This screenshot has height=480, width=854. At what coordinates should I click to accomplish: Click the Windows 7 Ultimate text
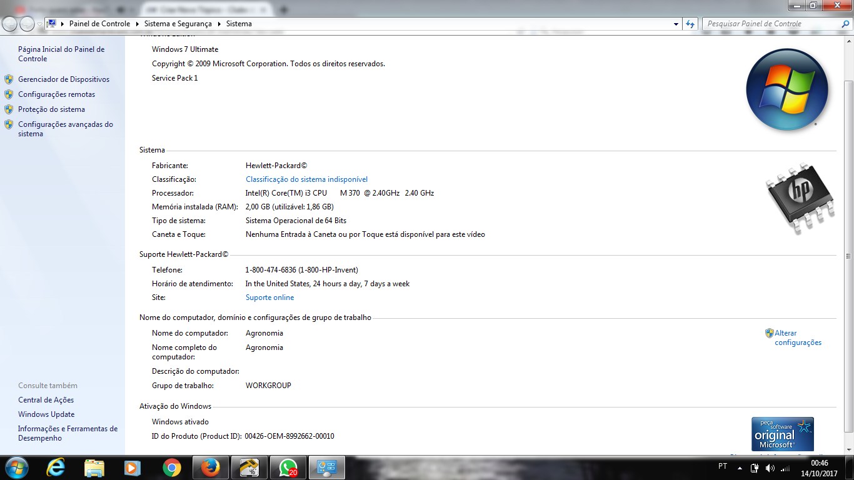point(185,49)
